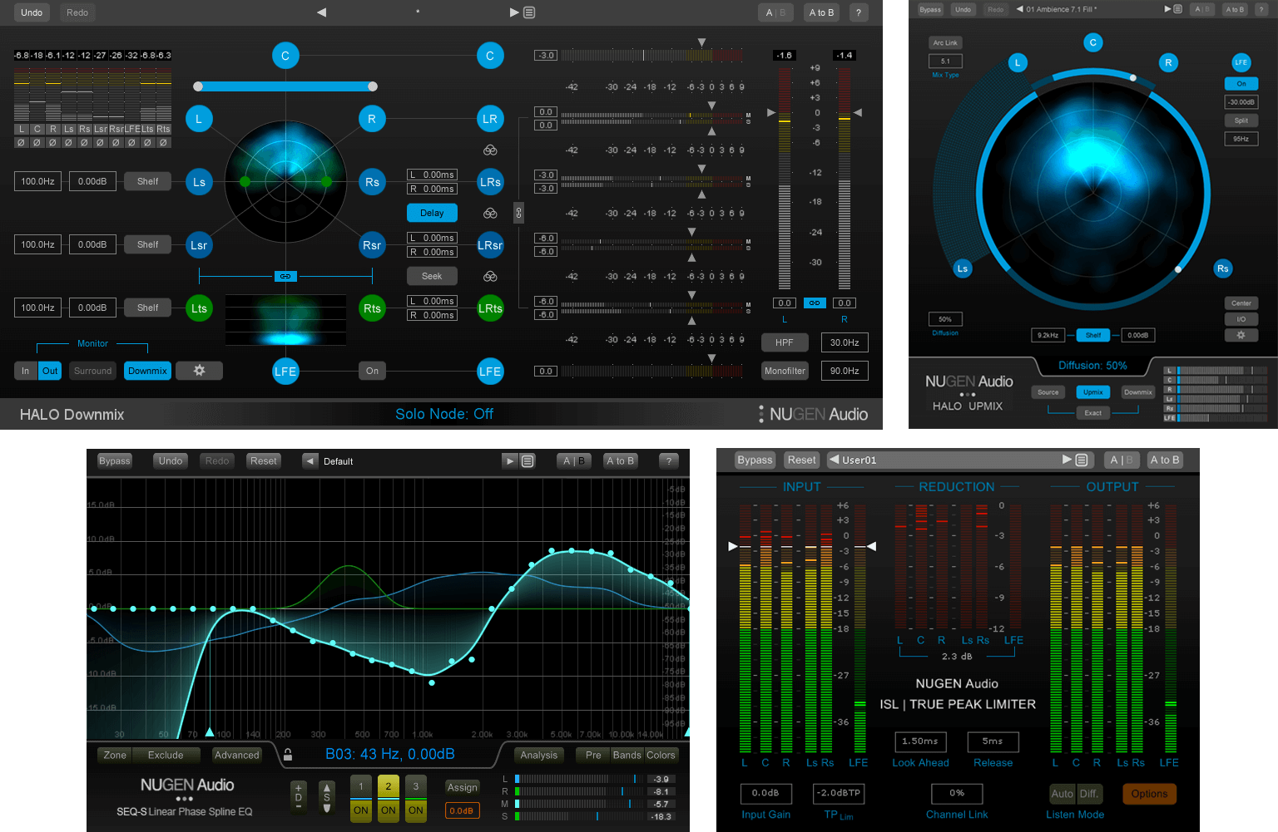Image resolution: width=1278 pixels, height=832 pixels.
Task: Select Source mode in HALO Upmix
Action: tap(1048, 392)
